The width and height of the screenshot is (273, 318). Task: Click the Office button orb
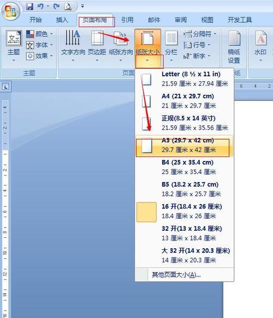(x=10, y=11)
